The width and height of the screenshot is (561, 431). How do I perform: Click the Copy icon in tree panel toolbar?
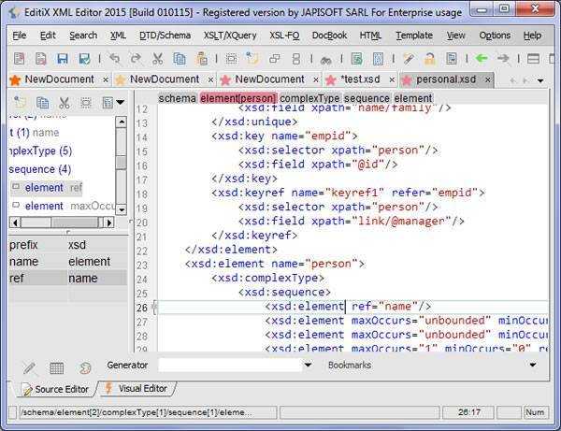pyautogui.click(x=43, y=103)
